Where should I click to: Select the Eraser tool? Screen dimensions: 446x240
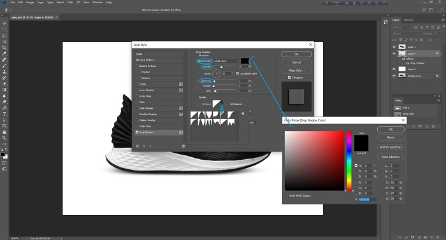[4, 83]
